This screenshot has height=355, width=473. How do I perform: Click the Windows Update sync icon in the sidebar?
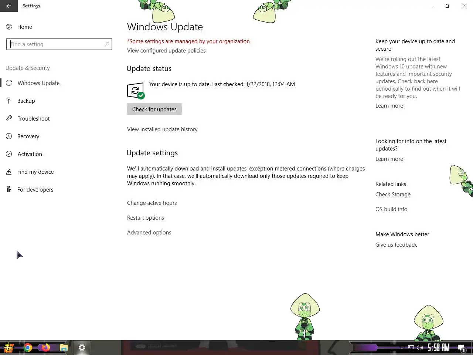pos(9,83)
